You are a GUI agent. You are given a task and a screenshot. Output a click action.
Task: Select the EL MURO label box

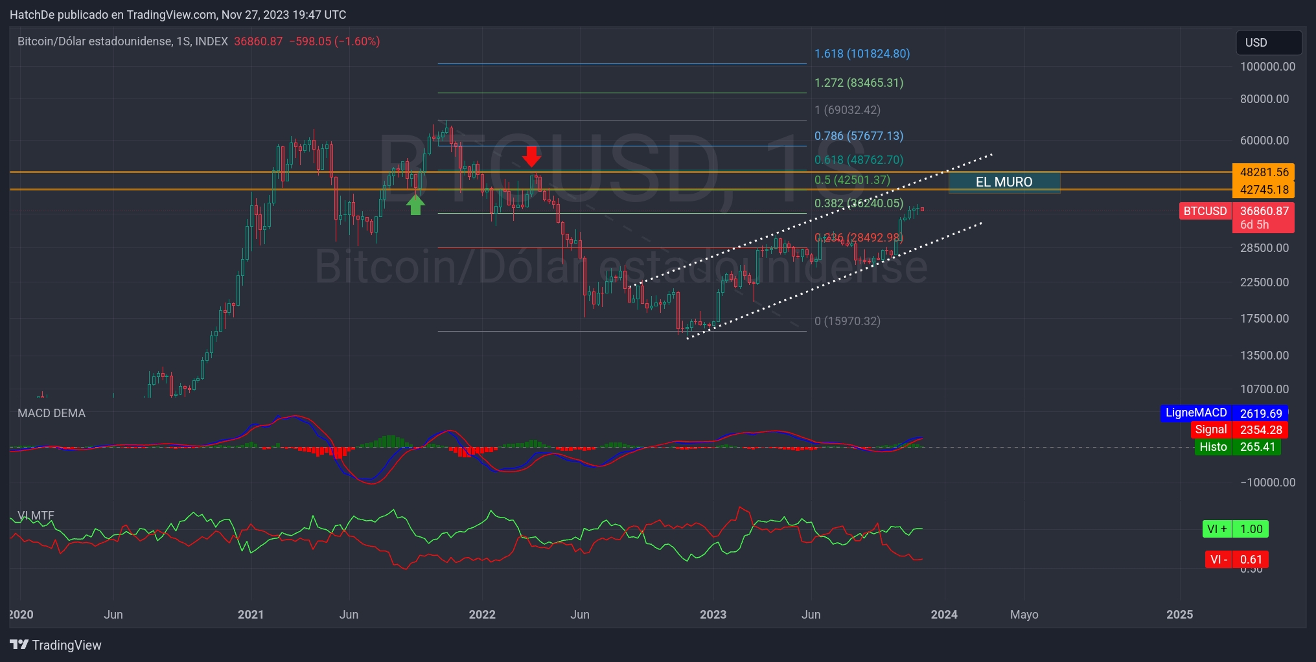(1004, 182)
